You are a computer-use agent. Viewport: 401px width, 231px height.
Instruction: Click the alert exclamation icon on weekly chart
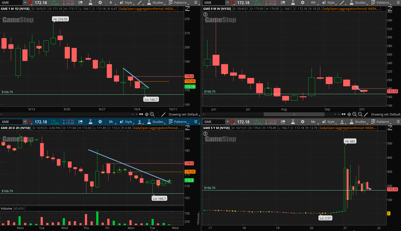[x=205, y=14]
